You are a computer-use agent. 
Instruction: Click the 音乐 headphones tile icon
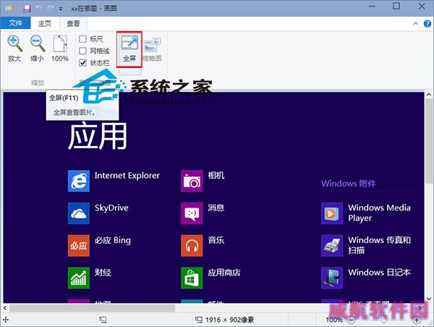[192, 245]
